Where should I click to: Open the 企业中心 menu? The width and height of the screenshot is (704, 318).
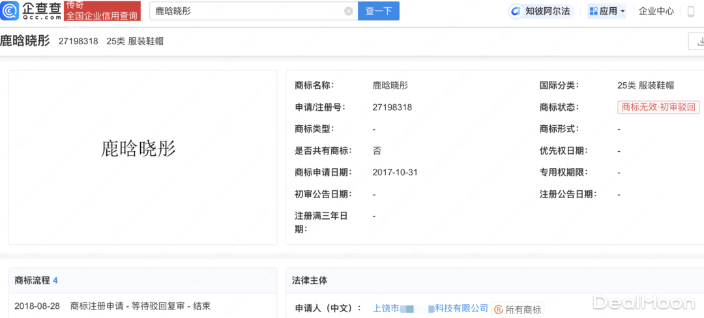click(656, 11)
